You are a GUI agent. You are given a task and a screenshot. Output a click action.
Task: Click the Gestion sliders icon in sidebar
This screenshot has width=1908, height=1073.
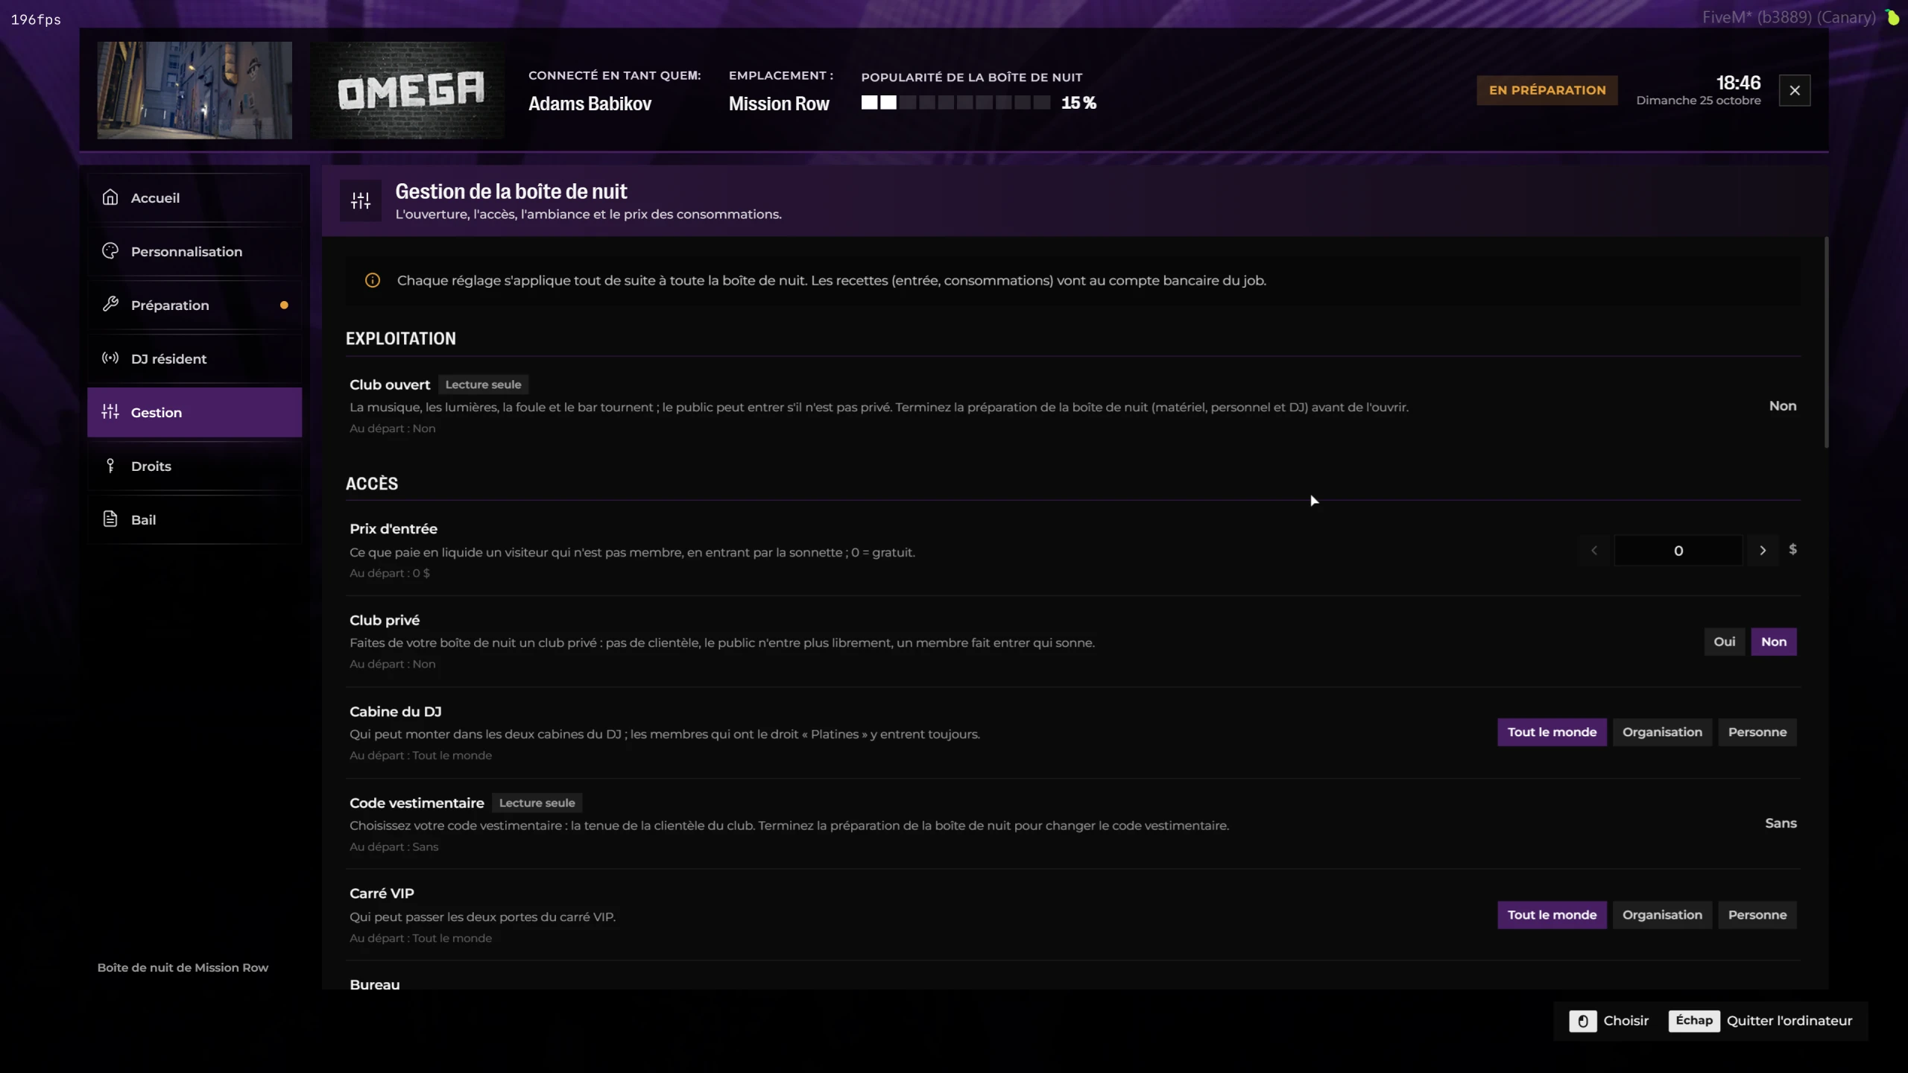110,411
